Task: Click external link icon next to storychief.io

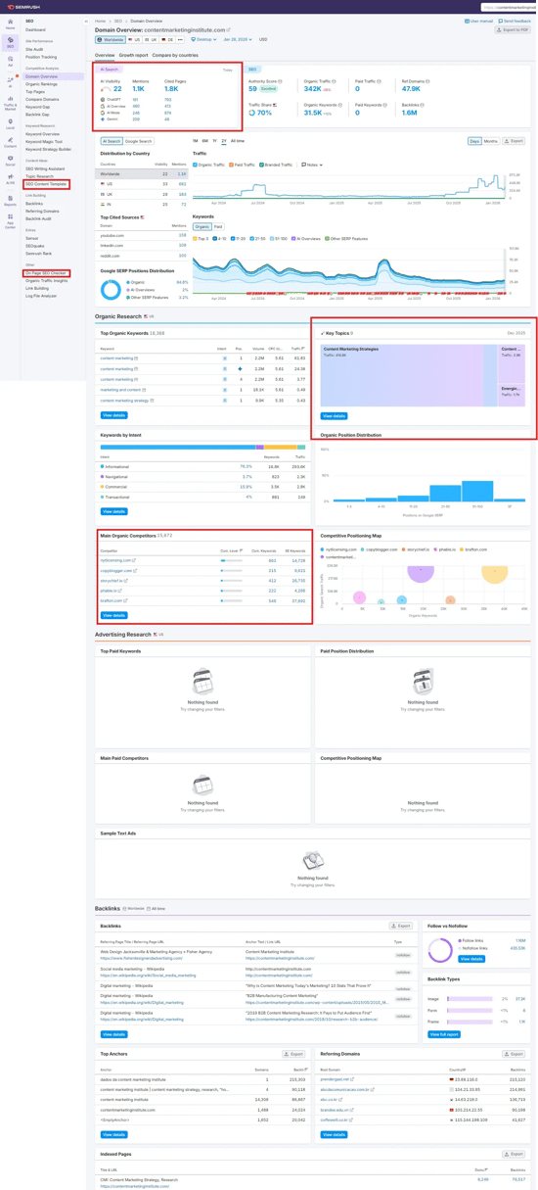Action: 127,581
